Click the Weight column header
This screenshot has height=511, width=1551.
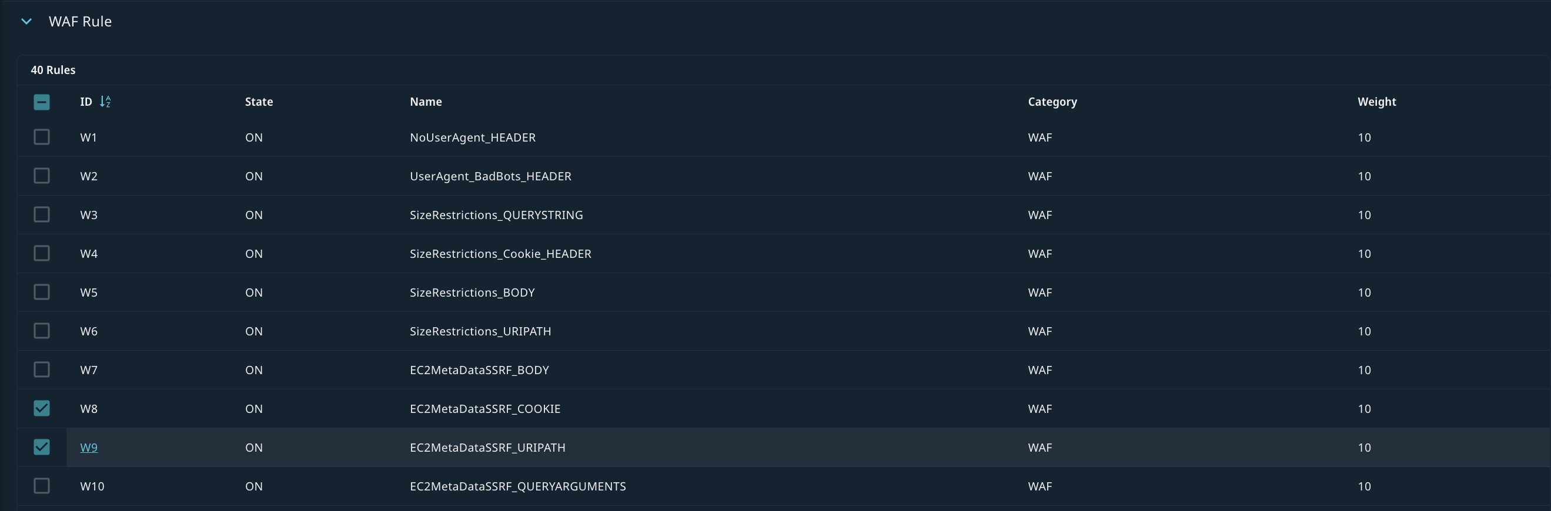[x=1376, y=102]
